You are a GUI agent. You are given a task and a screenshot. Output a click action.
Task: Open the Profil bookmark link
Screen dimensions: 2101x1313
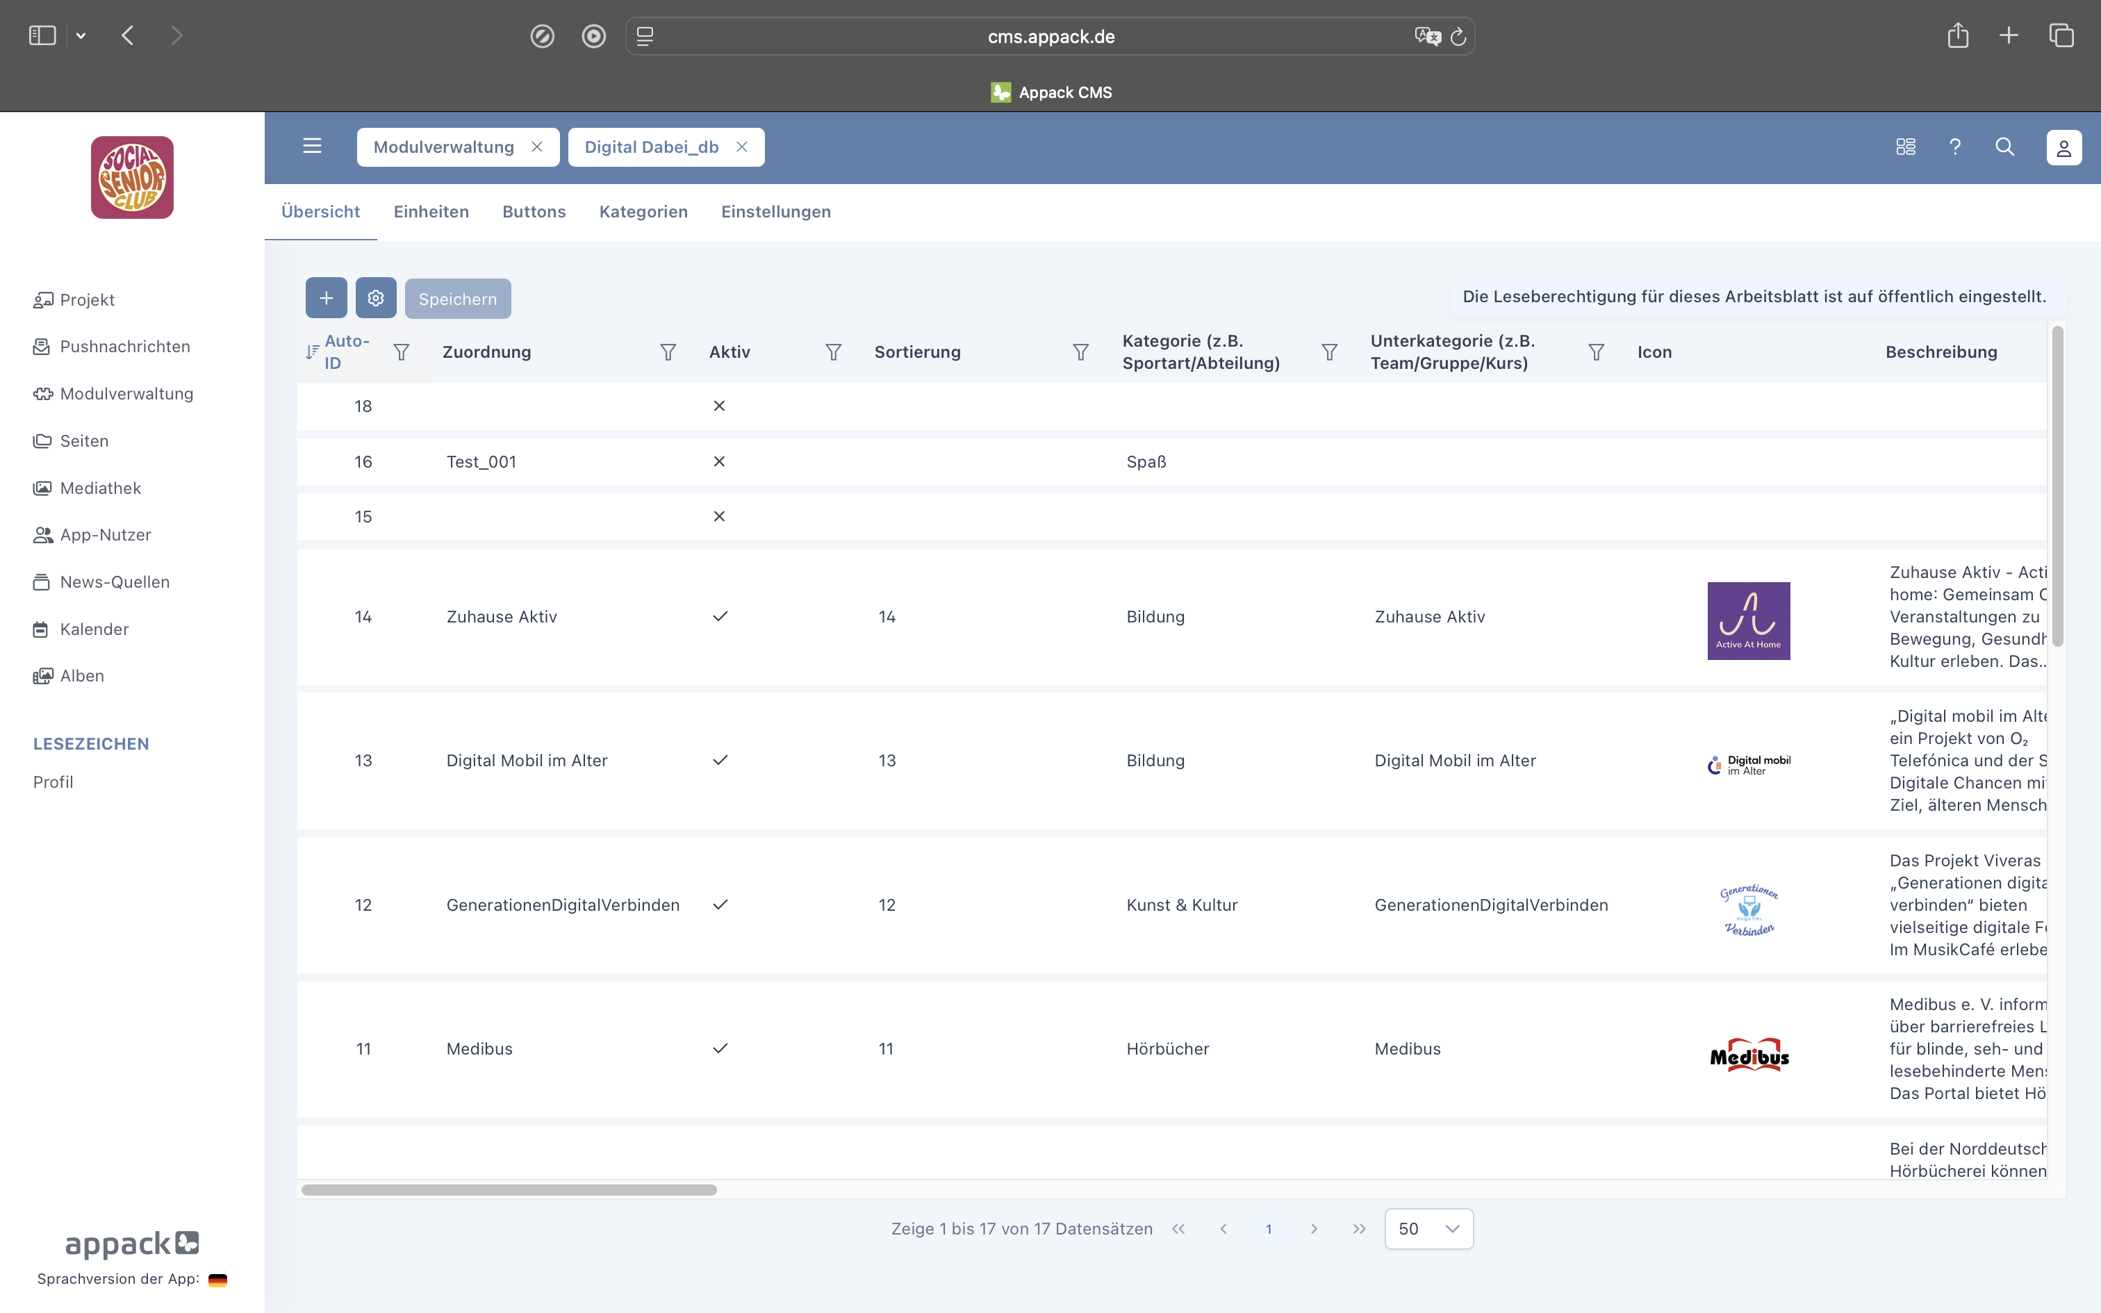(x=53, y=782)
